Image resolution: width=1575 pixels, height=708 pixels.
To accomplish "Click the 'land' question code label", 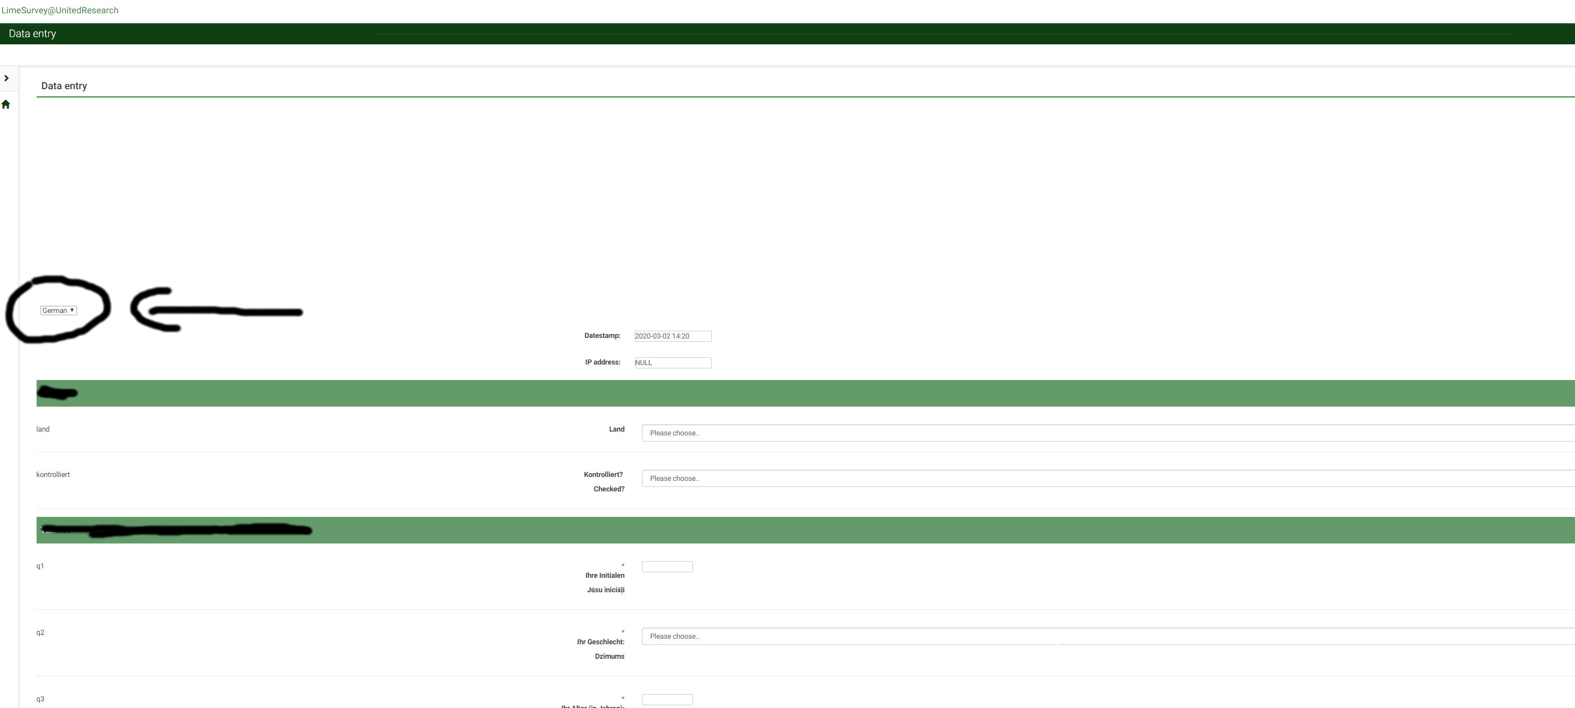I will click(x=43, y=429).
